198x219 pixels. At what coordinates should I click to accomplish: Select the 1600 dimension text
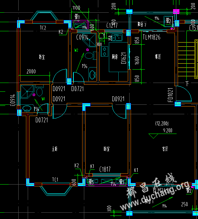pos(137,60)
